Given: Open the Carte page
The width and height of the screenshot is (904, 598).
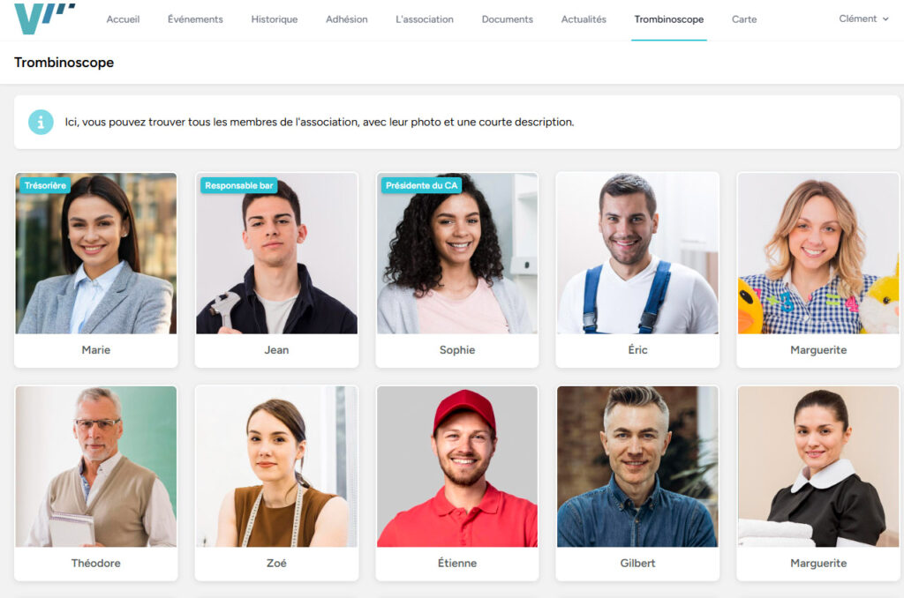Looking at the screenshot, I should (743, 19).
